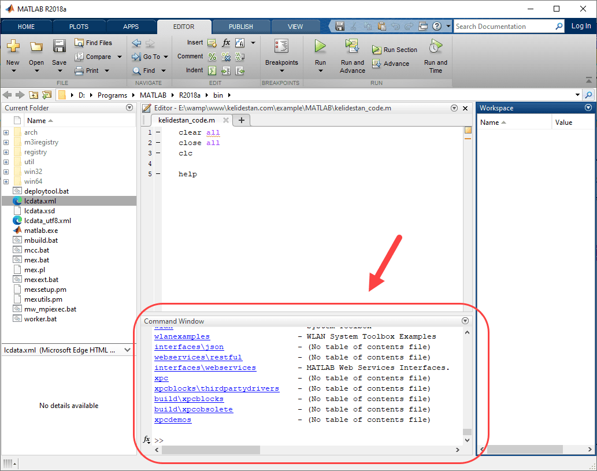Open the Breakpoints dropdown arrow
The image size is (597, 471).
click(x=282, y=71)
